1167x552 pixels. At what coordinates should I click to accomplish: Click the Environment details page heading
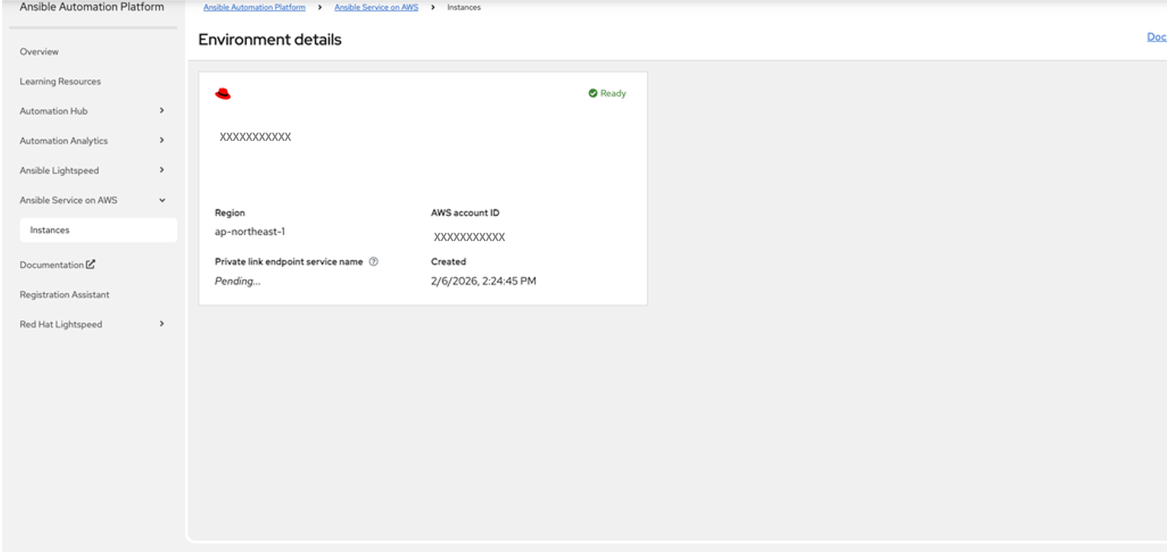[270, 40]
